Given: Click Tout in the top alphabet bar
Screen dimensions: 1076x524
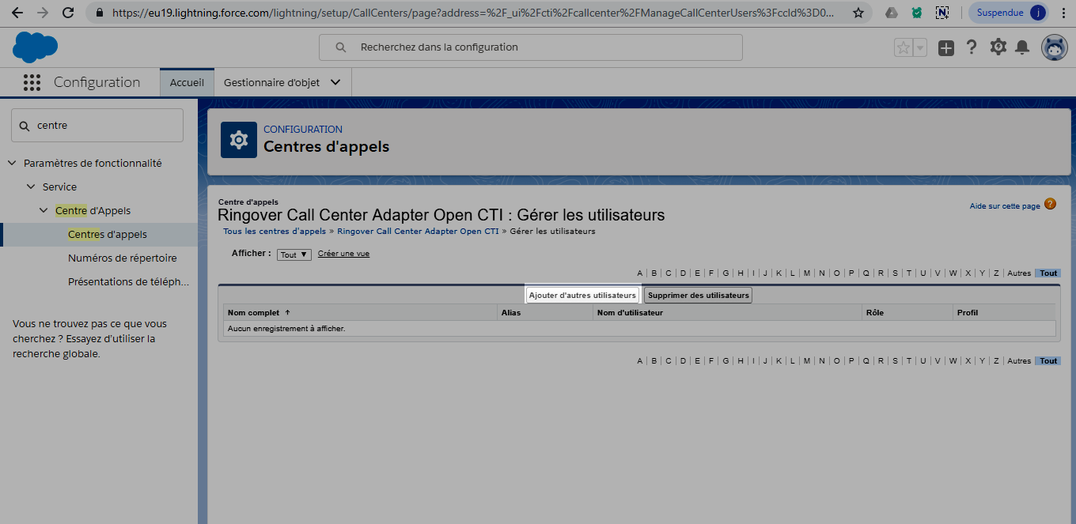Looking at the screenshot, I should [x=1048, y=273].
